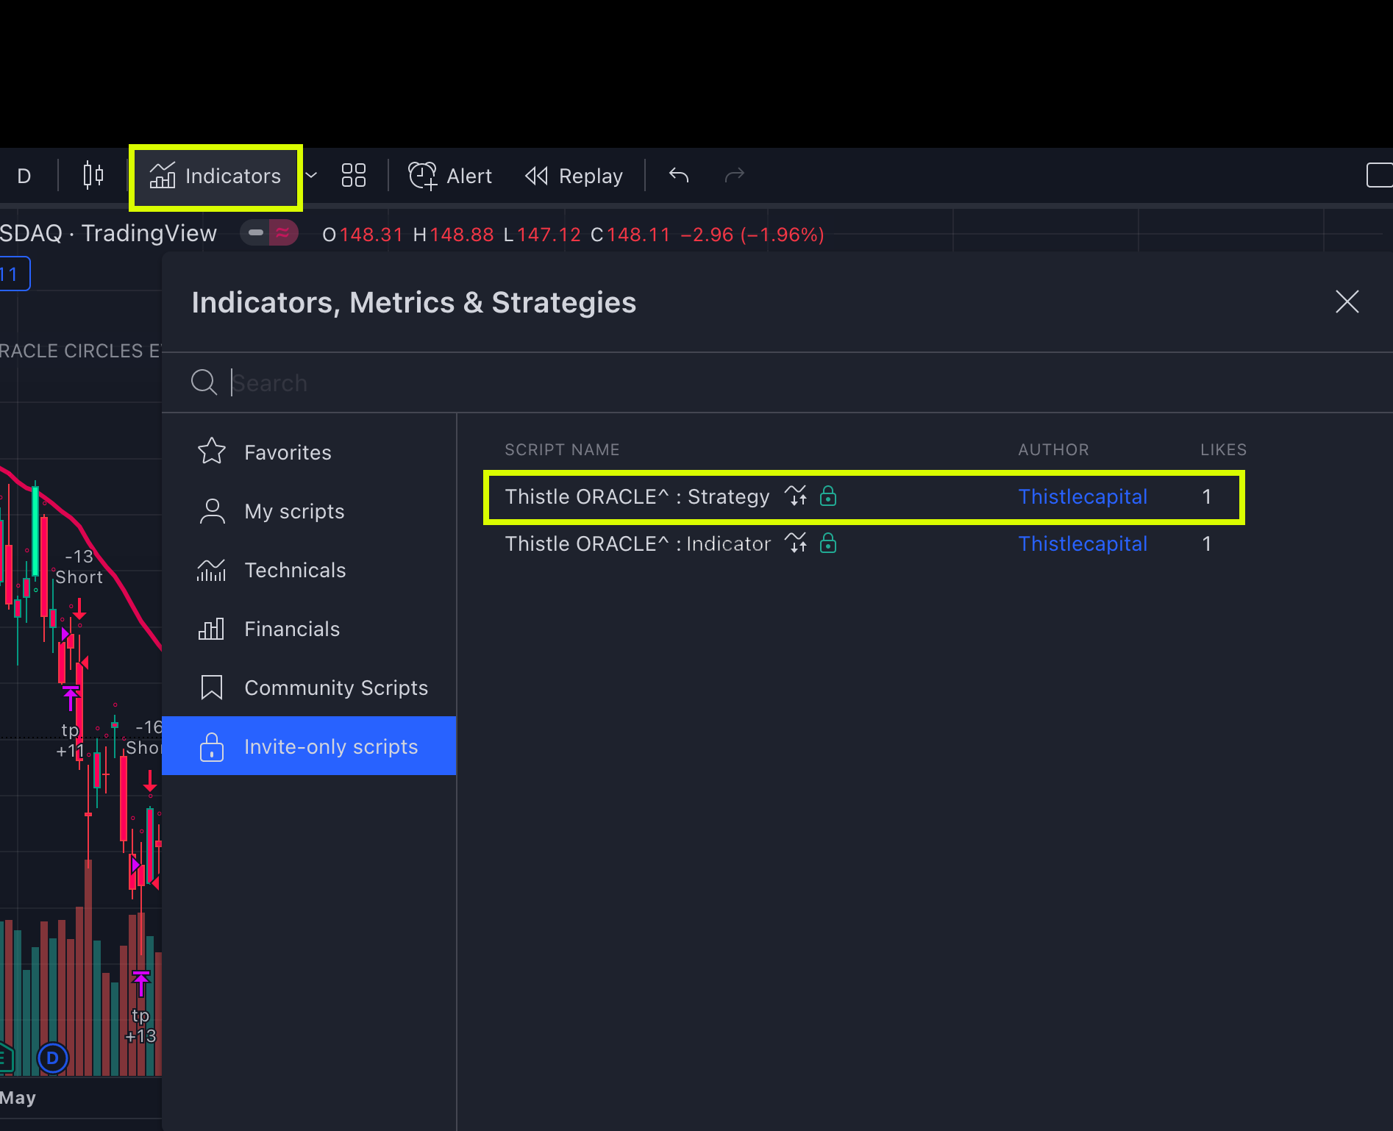Select the Invite-only scripts category
Viewport: 1393px width, 1131px height.
coord(309,746)
